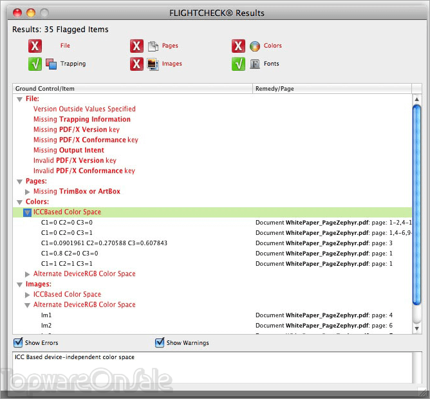The height and width of the screenshot is (399, 430).
Task: Click the red X status icon beside Images
Action: click(136, 64)
